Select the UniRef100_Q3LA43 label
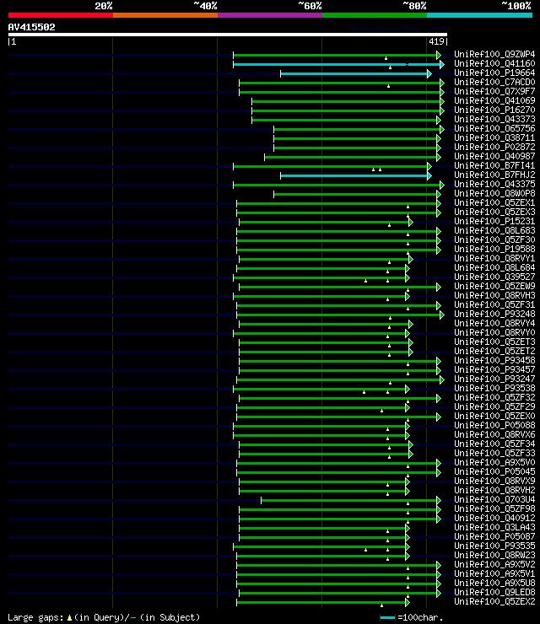Image resolution: width=540 pixels, height=624 pixels. 494,527
